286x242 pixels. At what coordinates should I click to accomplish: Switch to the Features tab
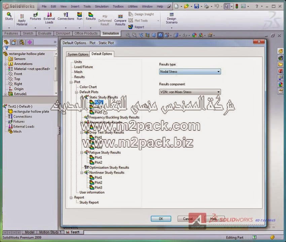pos(11,33)
